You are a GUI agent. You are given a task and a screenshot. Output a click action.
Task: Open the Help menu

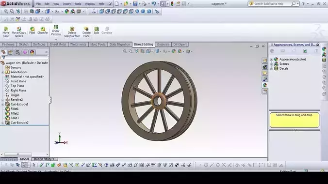coord(101,4)
